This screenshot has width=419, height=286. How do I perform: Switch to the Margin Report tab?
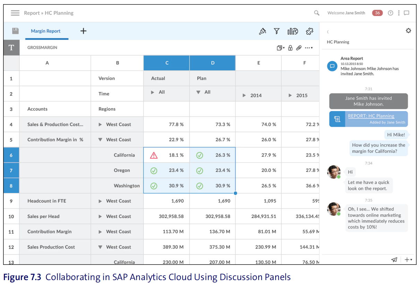[x=46, y=31]
